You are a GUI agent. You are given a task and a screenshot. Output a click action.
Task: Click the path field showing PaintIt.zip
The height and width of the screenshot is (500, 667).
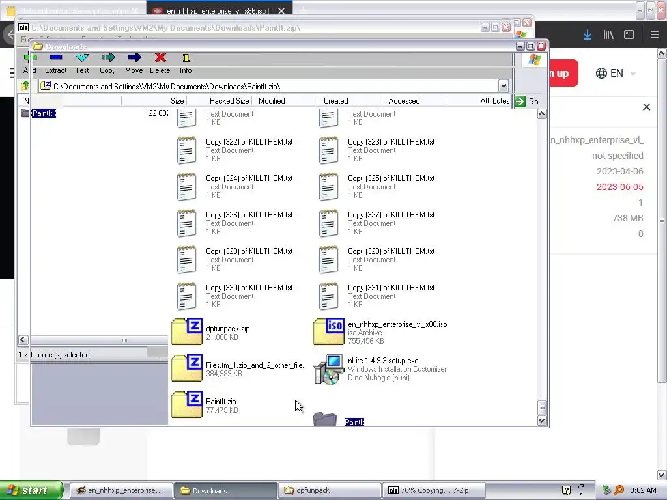[x=268, y=87]
